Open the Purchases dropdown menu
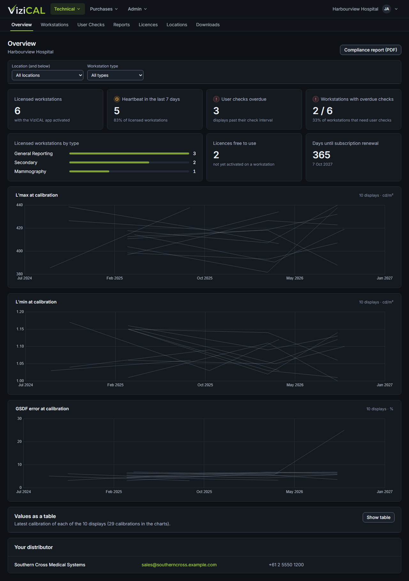Image resolution: width=409 pixels, height=581 pixels. click(104, 9)
